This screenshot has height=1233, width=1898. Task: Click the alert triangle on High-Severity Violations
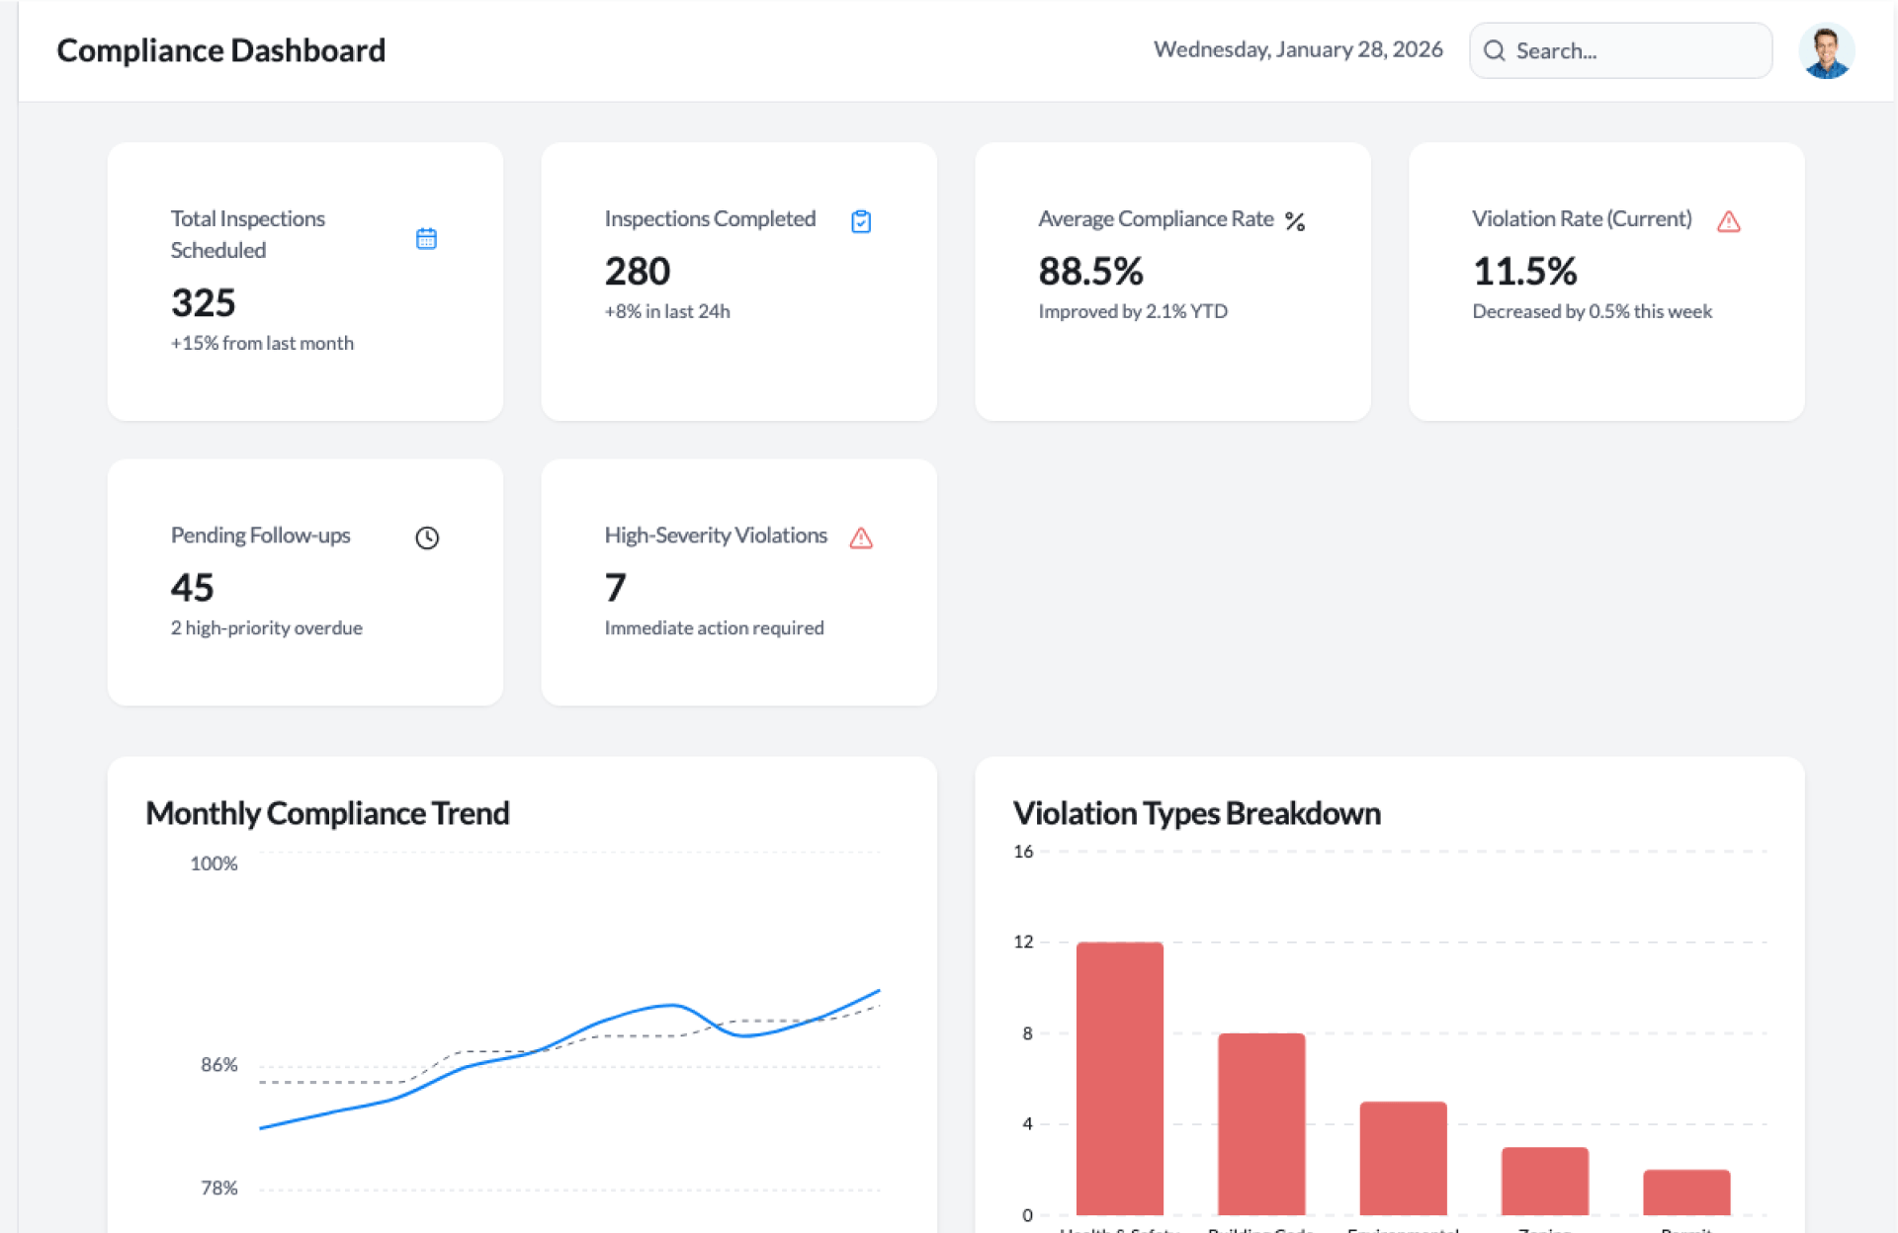coord(861,537)
